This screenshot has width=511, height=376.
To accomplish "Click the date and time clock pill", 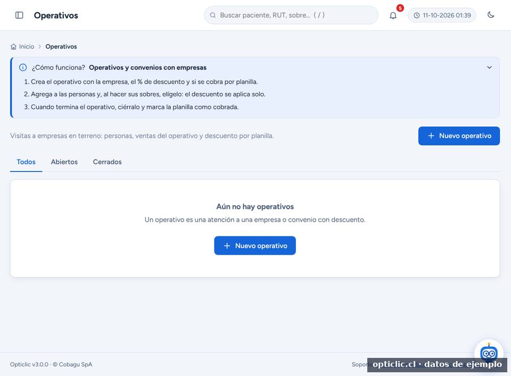I will pos(442,15).
